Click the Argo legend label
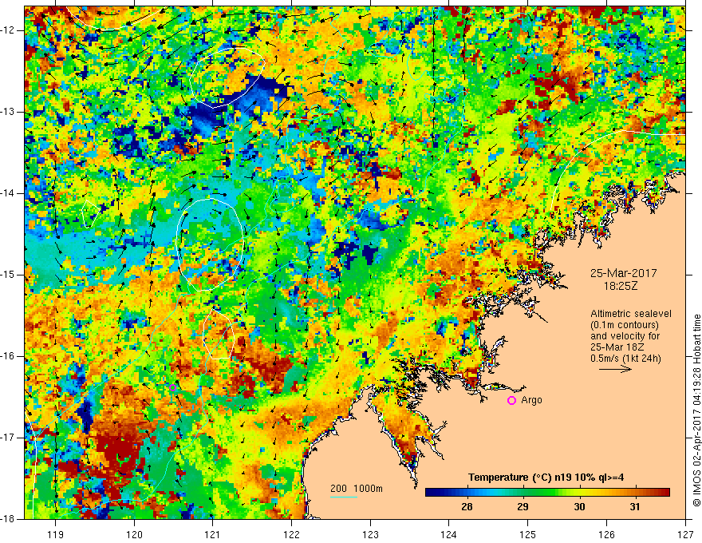 pos(531,400)
